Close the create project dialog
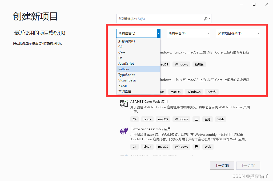273x181 pixels. tap(267, 4)
